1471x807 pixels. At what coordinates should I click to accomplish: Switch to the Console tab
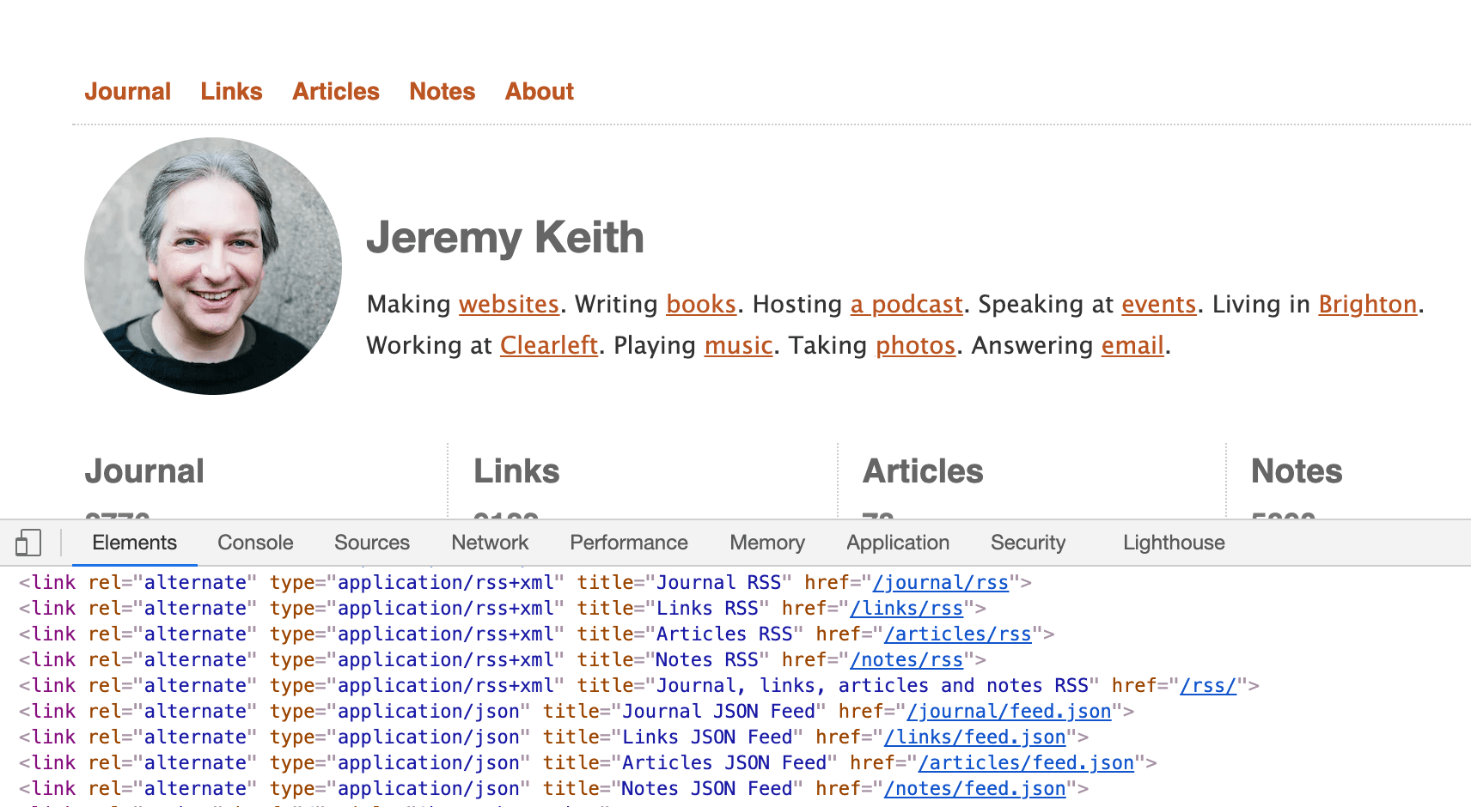255,543
